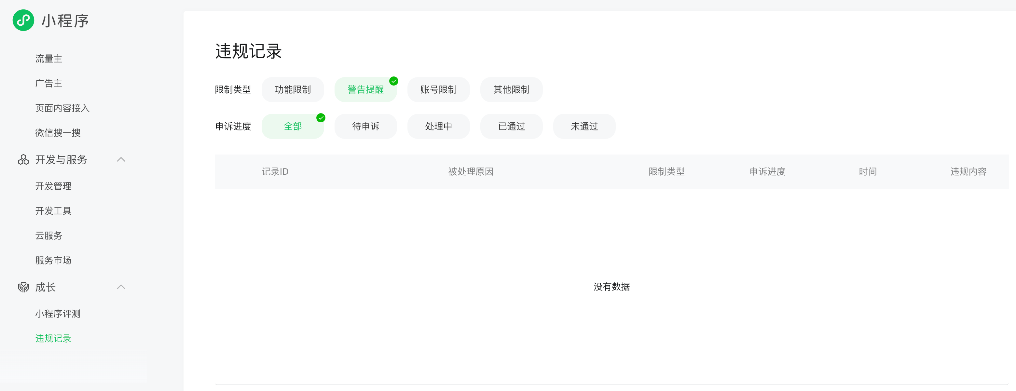Filter appeal progress by 未通过

tap(584, 127)
